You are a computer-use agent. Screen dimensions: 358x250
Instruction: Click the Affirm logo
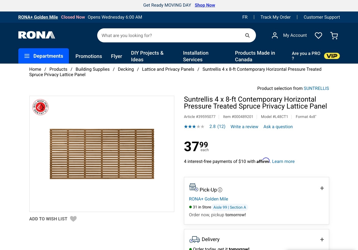[263, 161]
